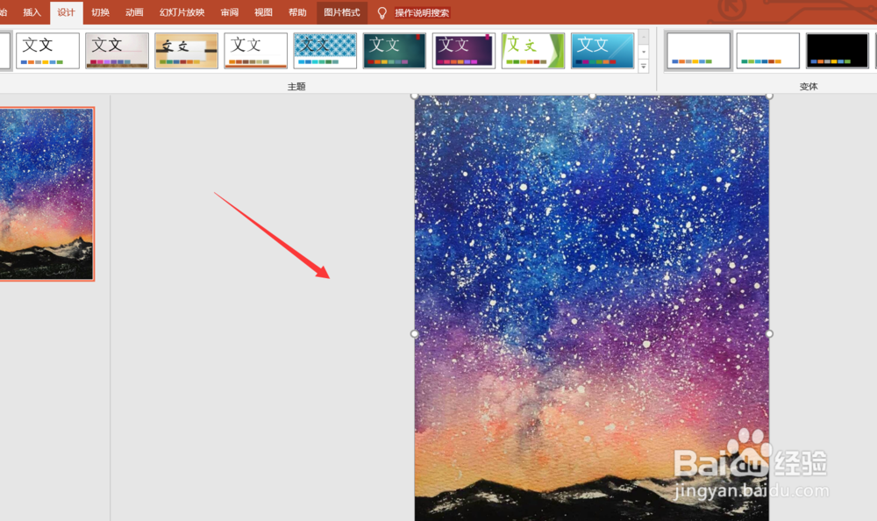This screenshot has height=521, width=877.
Task: Open the 插入 ribbon tab
Action: click(32, 12)
